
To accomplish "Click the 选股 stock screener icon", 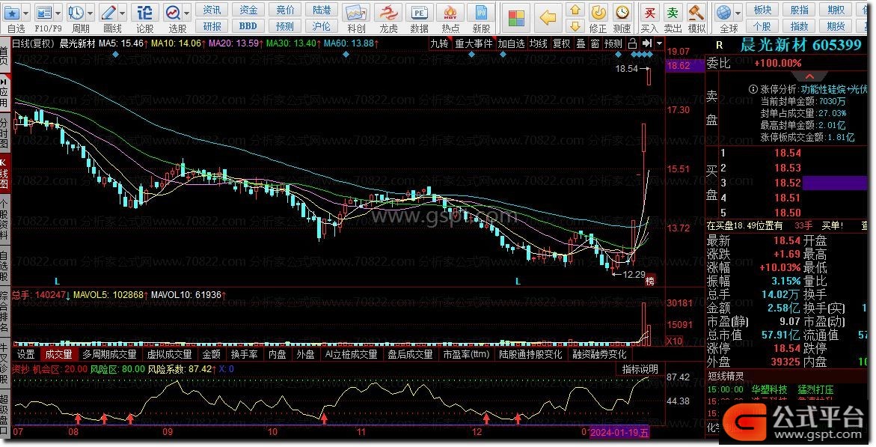I will (x=174, y=12).
